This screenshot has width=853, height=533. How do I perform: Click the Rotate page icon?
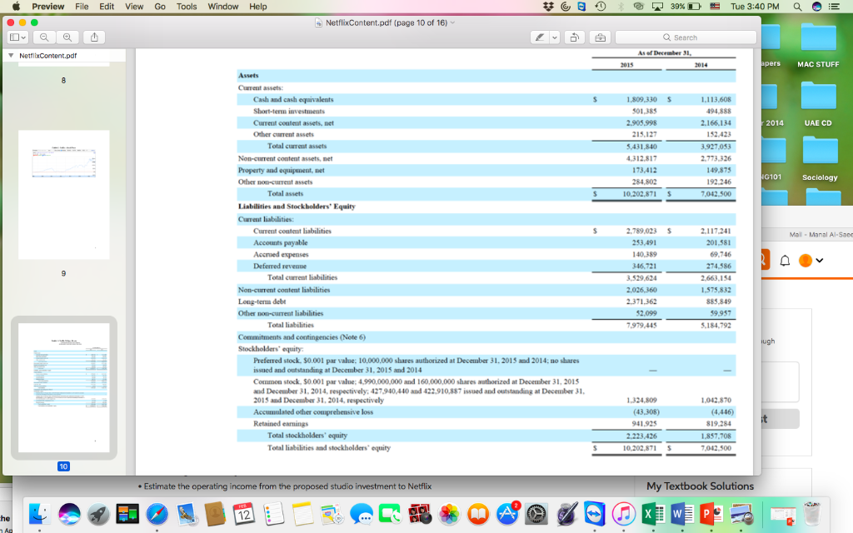pyautogui.click(x=574, y=37)
